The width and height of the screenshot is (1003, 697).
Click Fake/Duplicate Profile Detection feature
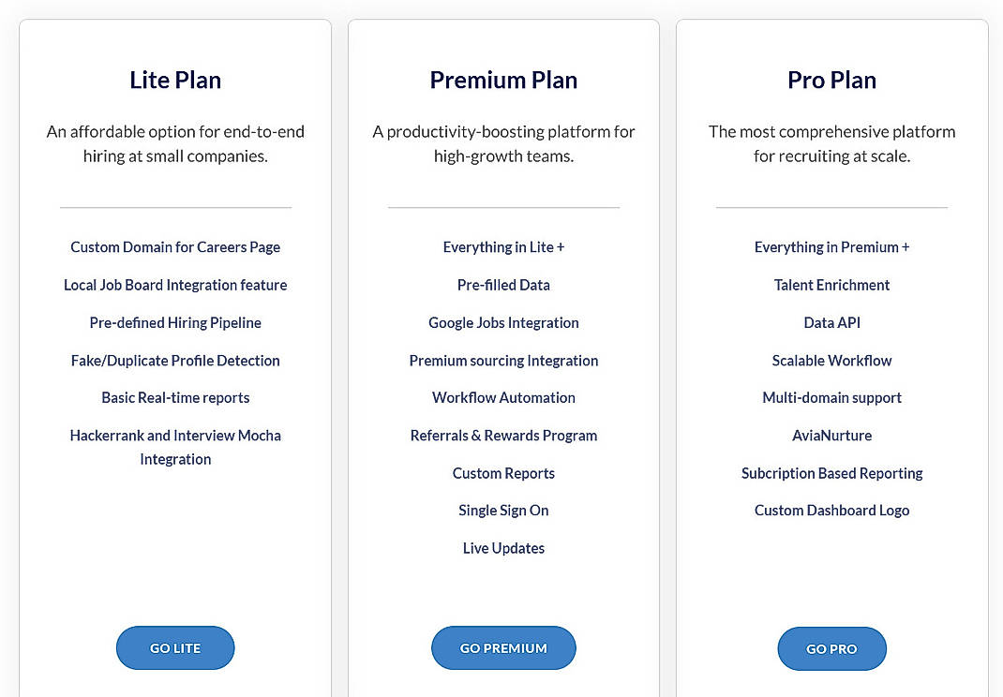(x=174, y=360)
